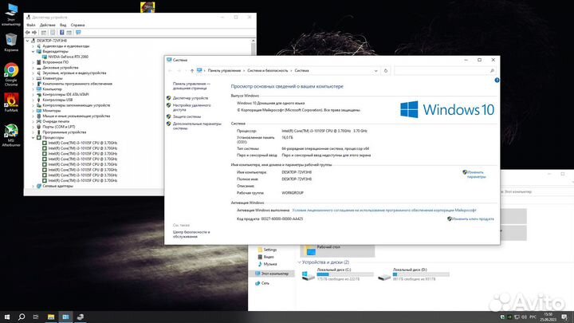Click Изменить параметры link
This screenshot has width=574, height=323.
476,175
